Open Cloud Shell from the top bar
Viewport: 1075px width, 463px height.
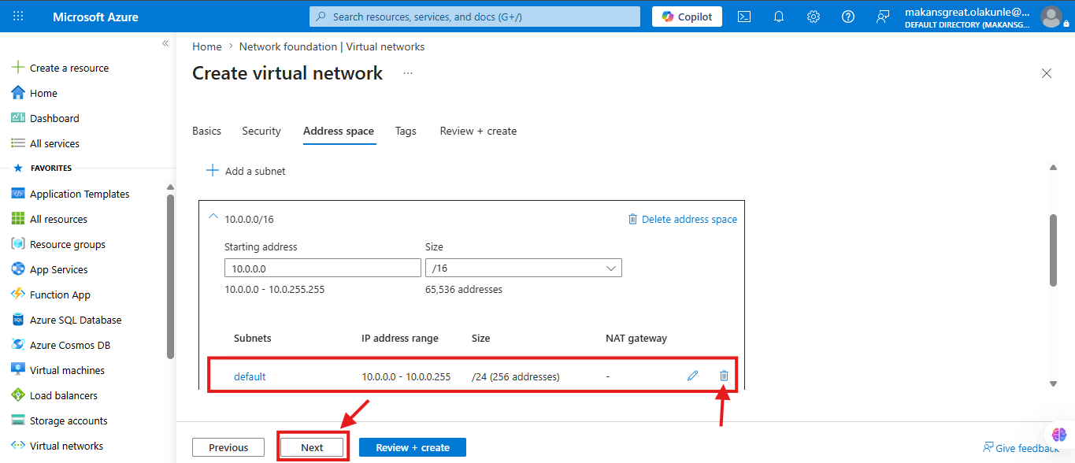tap(744, 16)
